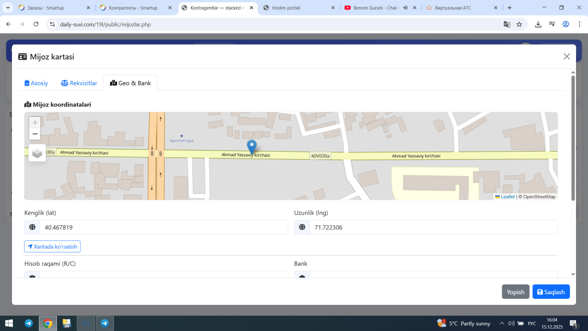Click the browser address bar URL
This screenshot has height=331, width=588.
(x=106, y=24)
